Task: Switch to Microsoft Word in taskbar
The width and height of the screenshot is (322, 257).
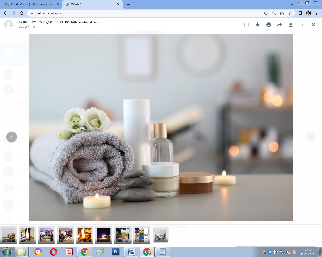Action: 132,252
